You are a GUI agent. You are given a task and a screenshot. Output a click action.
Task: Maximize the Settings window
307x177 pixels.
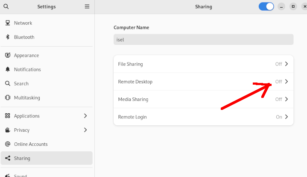(x=293, y=6)
